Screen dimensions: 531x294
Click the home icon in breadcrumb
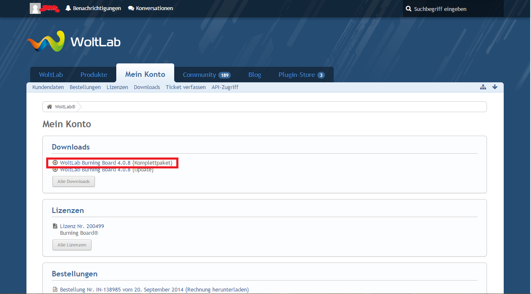point(50,107)
